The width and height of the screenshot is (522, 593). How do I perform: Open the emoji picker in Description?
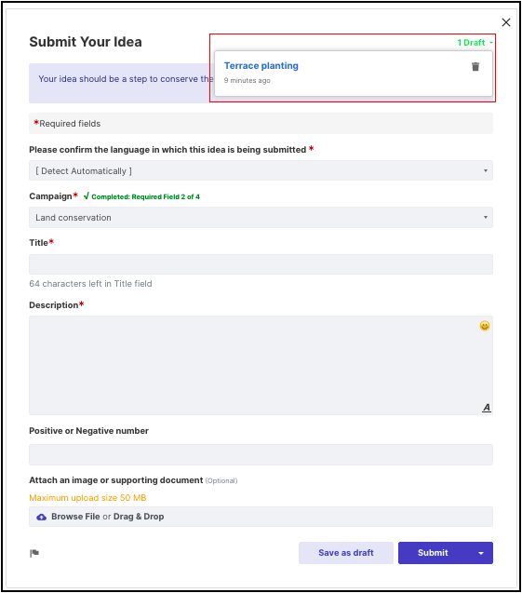(x=484, y=326)
